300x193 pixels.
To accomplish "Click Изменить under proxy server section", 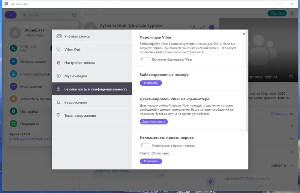I will click(151, 161).
